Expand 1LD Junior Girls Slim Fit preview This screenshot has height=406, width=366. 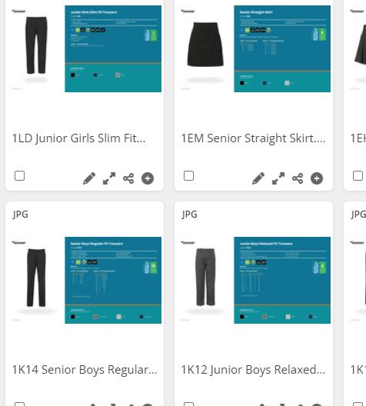pos(109,178)
